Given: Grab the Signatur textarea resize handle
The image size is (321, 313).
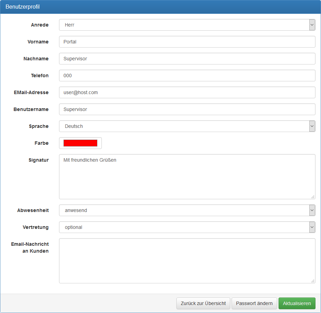Looking at the screenshot, I should [x=313, y=197].
